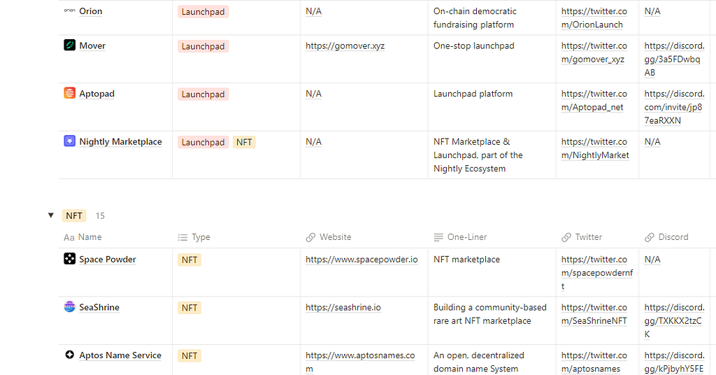Open the gomover.xyz website link
This screenshot has height=375, width=716.
[x=345, y=46]
